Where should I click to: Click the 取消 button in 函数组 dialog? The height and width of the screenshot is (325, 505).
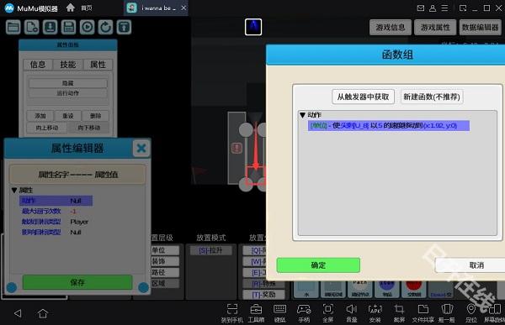click(476, 265)
